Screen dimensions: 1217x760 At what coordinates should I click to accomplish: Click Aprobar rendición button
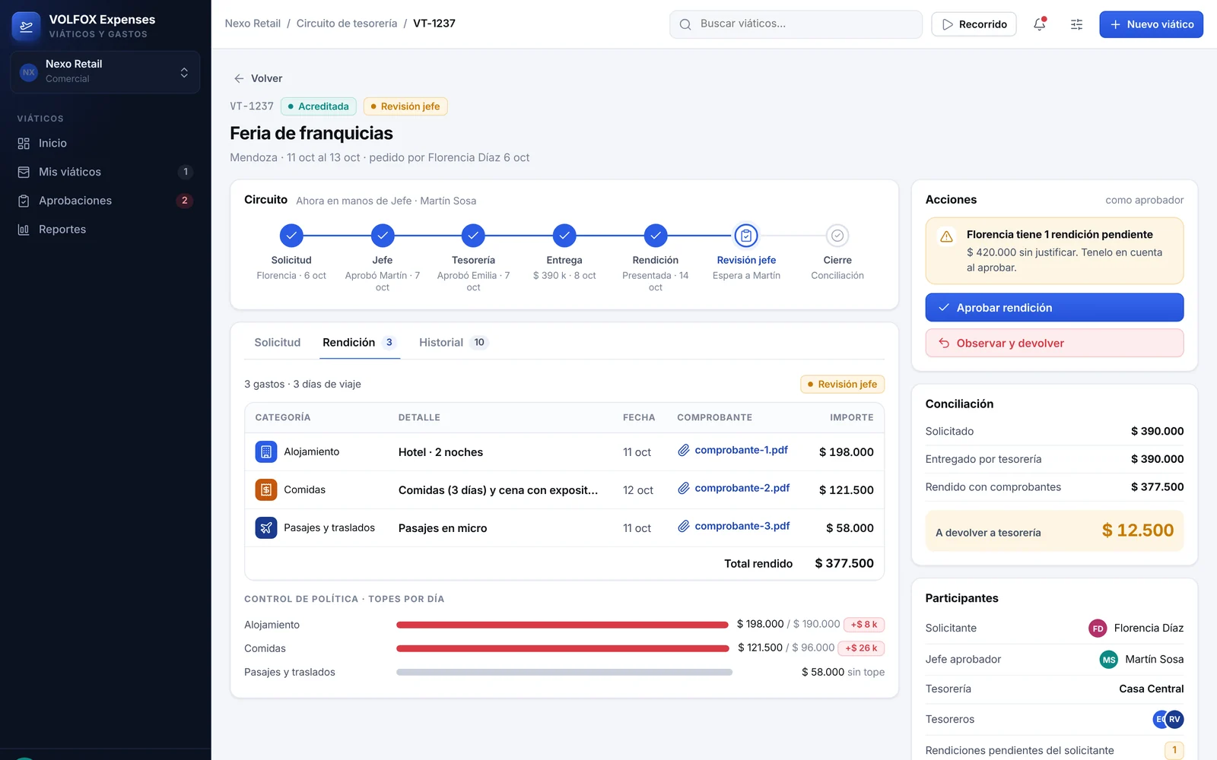pyautogui.click(x=1054, y=308)
